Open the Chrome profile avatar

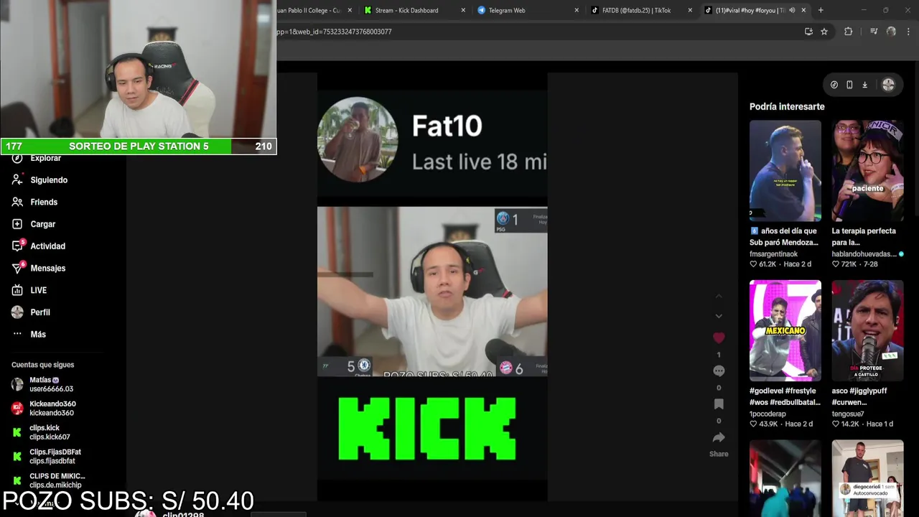891,32
